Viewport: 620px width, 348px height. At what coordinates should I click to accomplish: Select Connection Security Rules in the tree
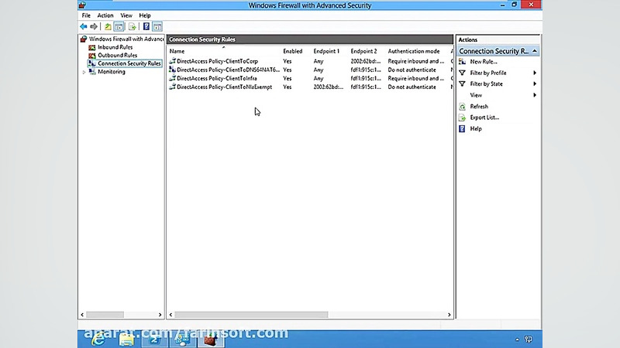(x=129, y=63)
